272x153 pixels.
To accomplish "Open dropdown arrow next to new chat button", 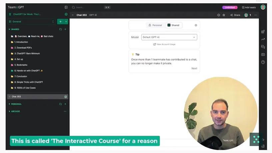I will click(66, 22).
